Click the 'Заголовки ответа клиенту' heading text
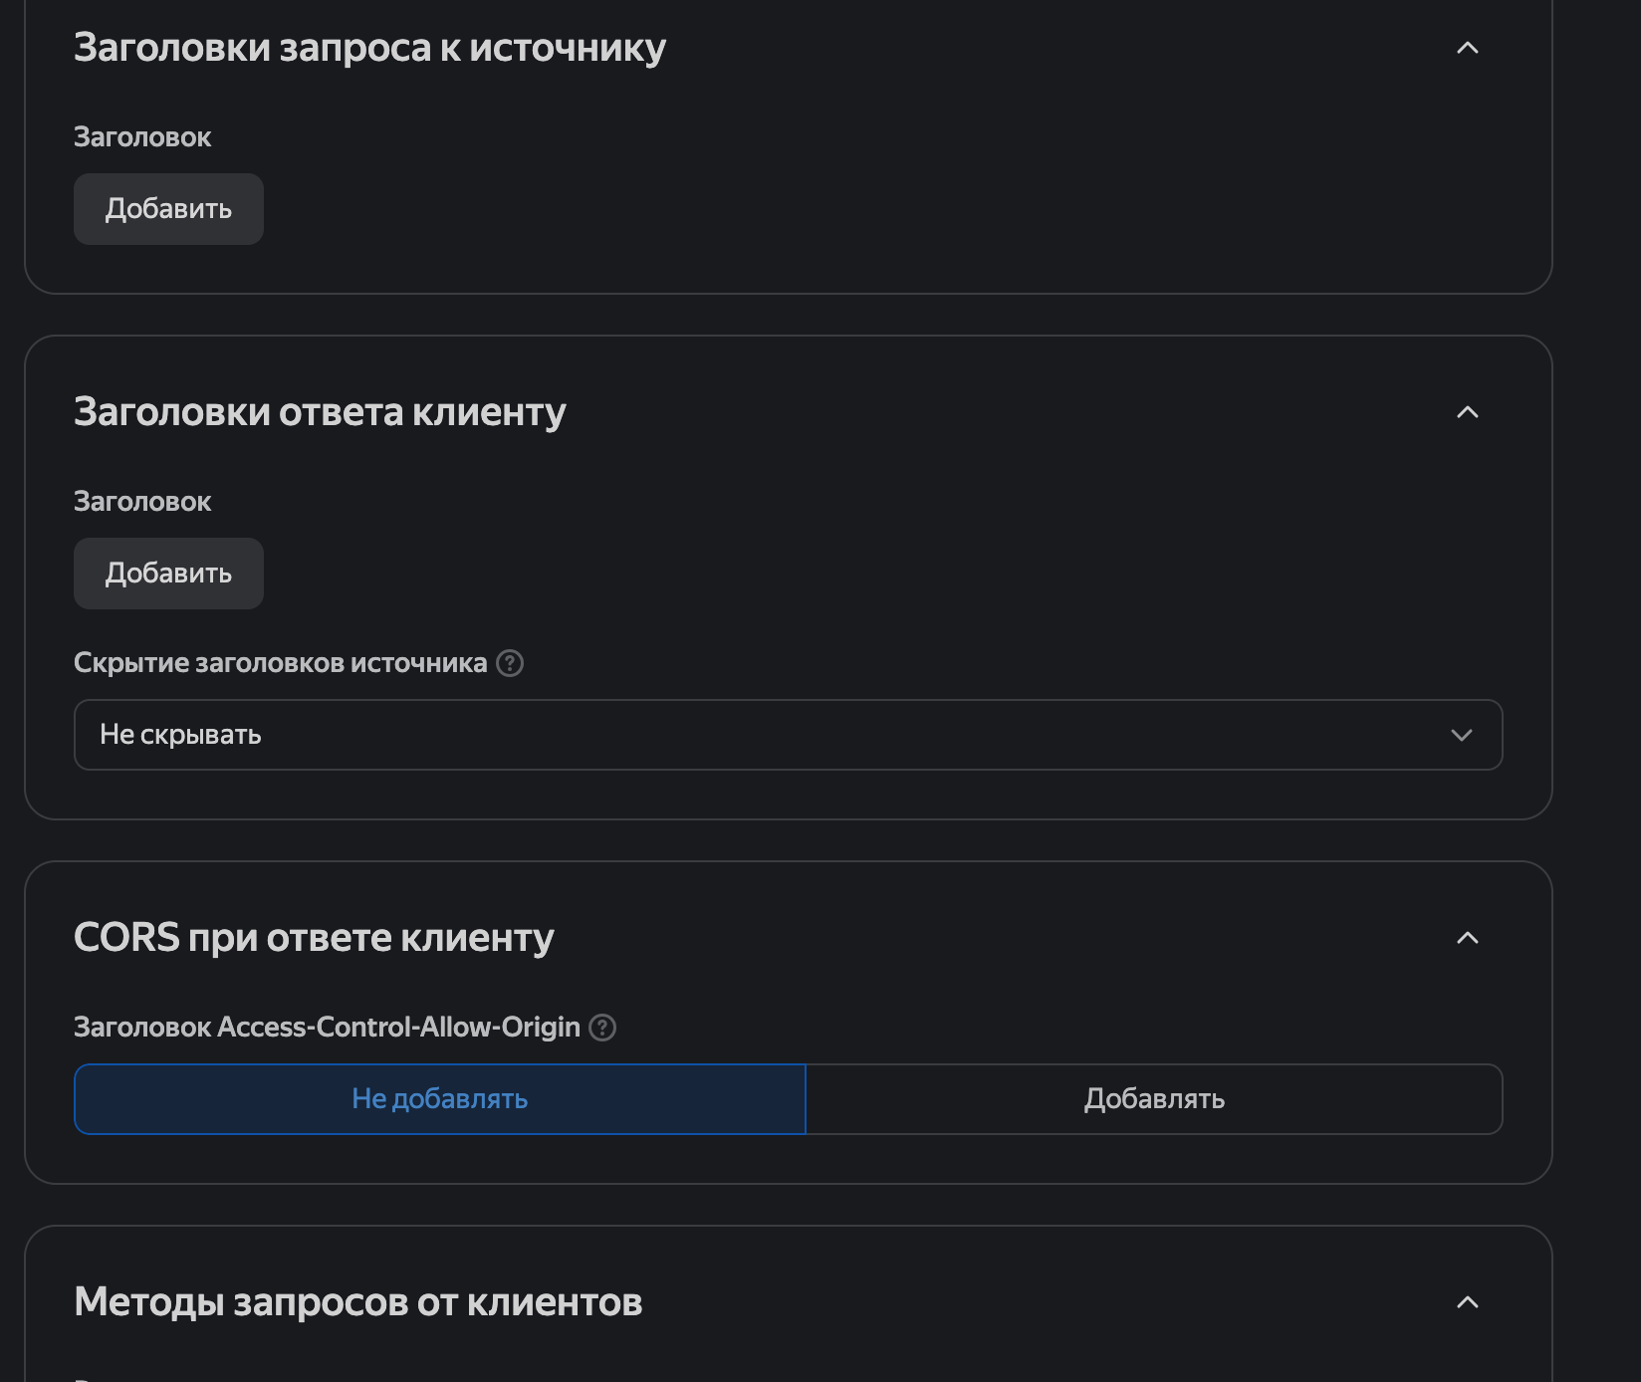The width and height of the screenshot is (1641, 1382). (320, 412)
